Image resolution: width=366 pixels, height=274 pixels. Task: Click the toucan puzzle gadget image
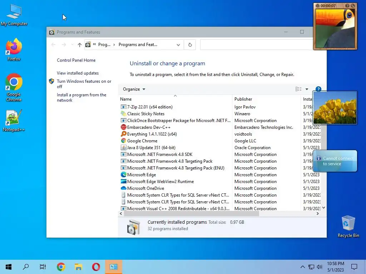335,28
